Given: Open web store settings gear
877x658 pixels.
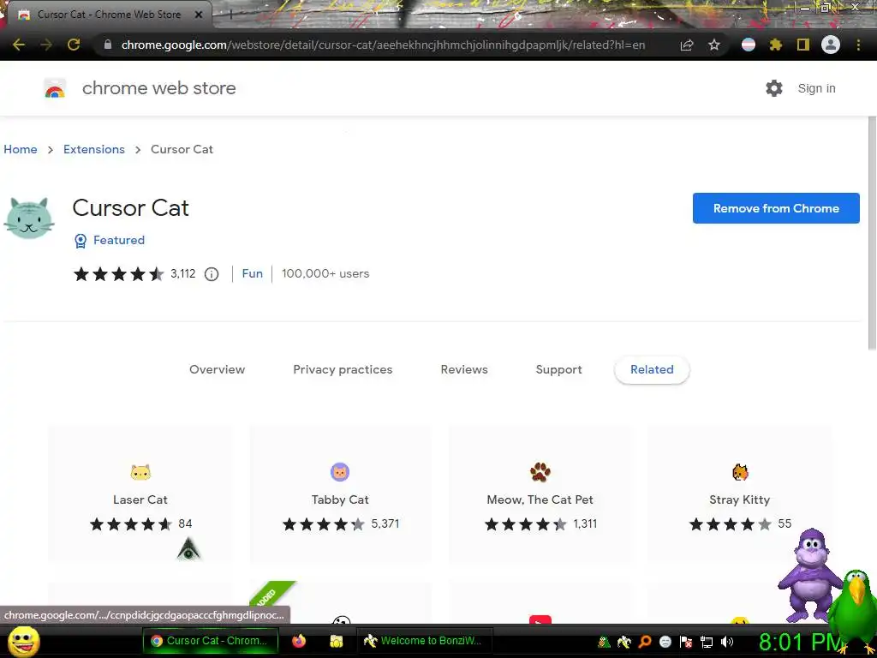Looking at the screenshot, I should (774, 88).
